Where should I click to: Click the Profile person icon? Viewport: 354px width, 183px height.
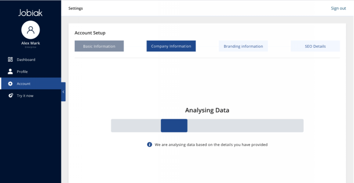point(10,71)
